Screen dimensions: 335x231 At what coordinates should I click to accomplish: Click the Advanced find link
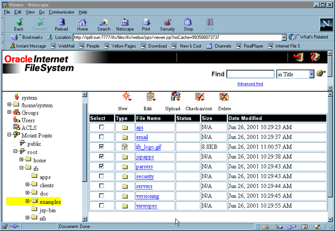click(x=250, y=84)
